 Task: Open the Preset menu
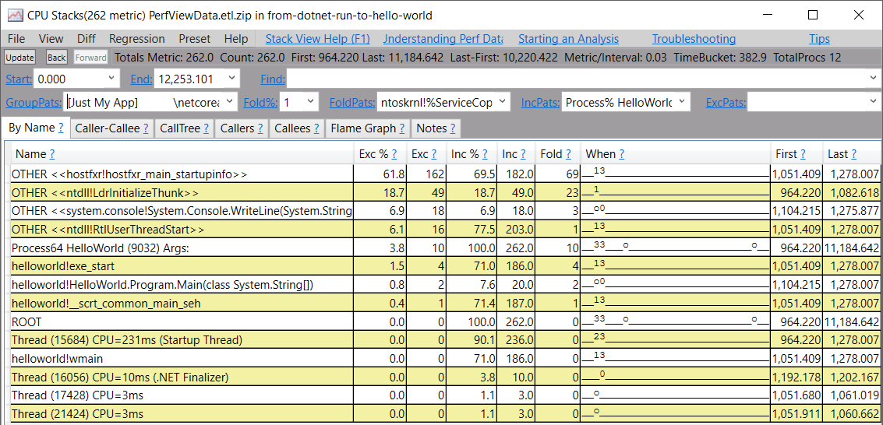194,39
